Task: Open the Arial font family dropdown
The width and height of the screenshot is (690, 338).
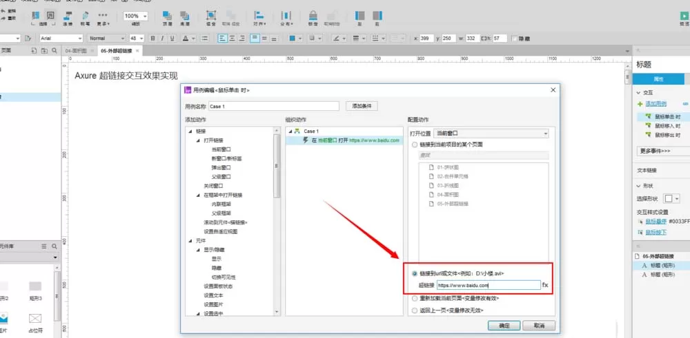Action: coord(61,39)
